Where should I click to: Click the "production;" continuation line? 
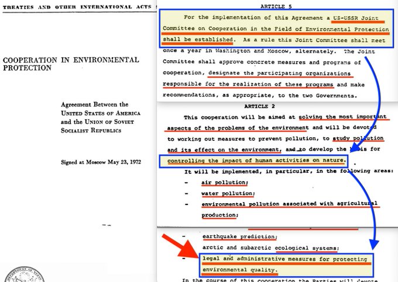tap(220, 215)
